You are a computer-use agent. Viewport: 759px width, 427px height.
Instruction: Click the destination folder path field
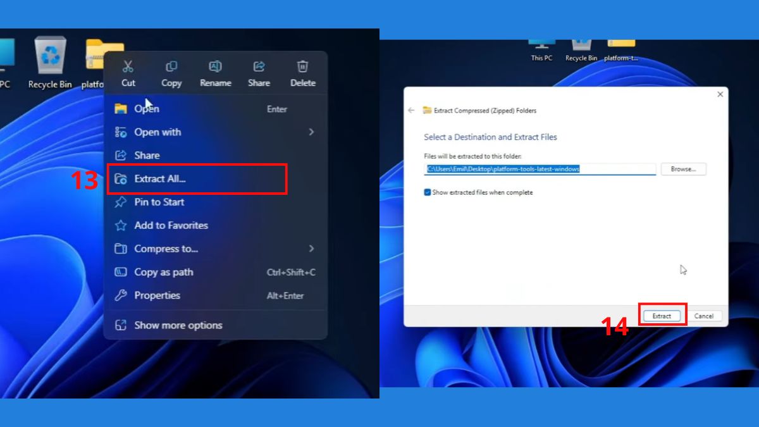540,169
